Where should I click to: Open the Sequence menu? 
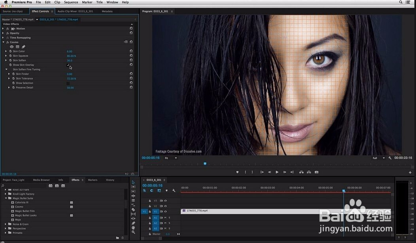pyautogui.click(x=71, y=2)
